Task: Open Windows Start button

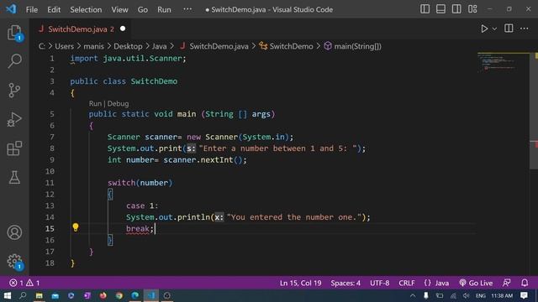Action: pos(8,295)
